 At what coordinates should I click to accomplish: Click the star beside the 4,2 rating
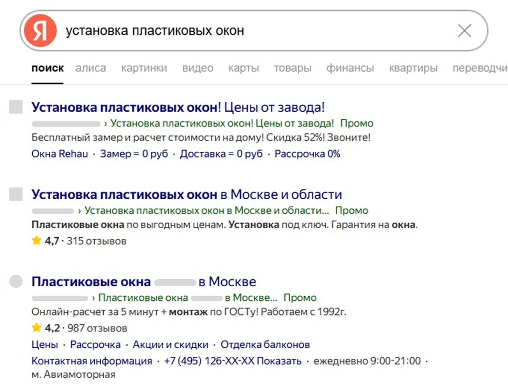click(37, 328)
